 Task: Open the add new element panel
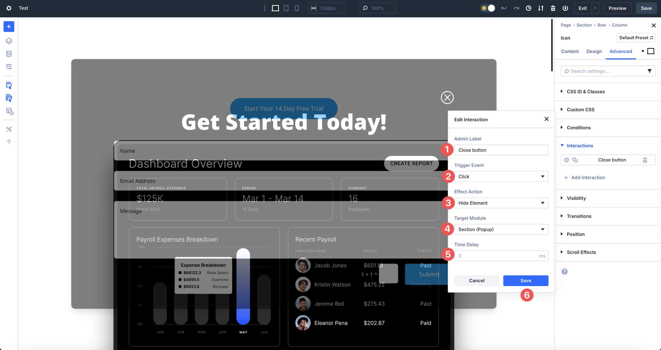pos(9,26)
